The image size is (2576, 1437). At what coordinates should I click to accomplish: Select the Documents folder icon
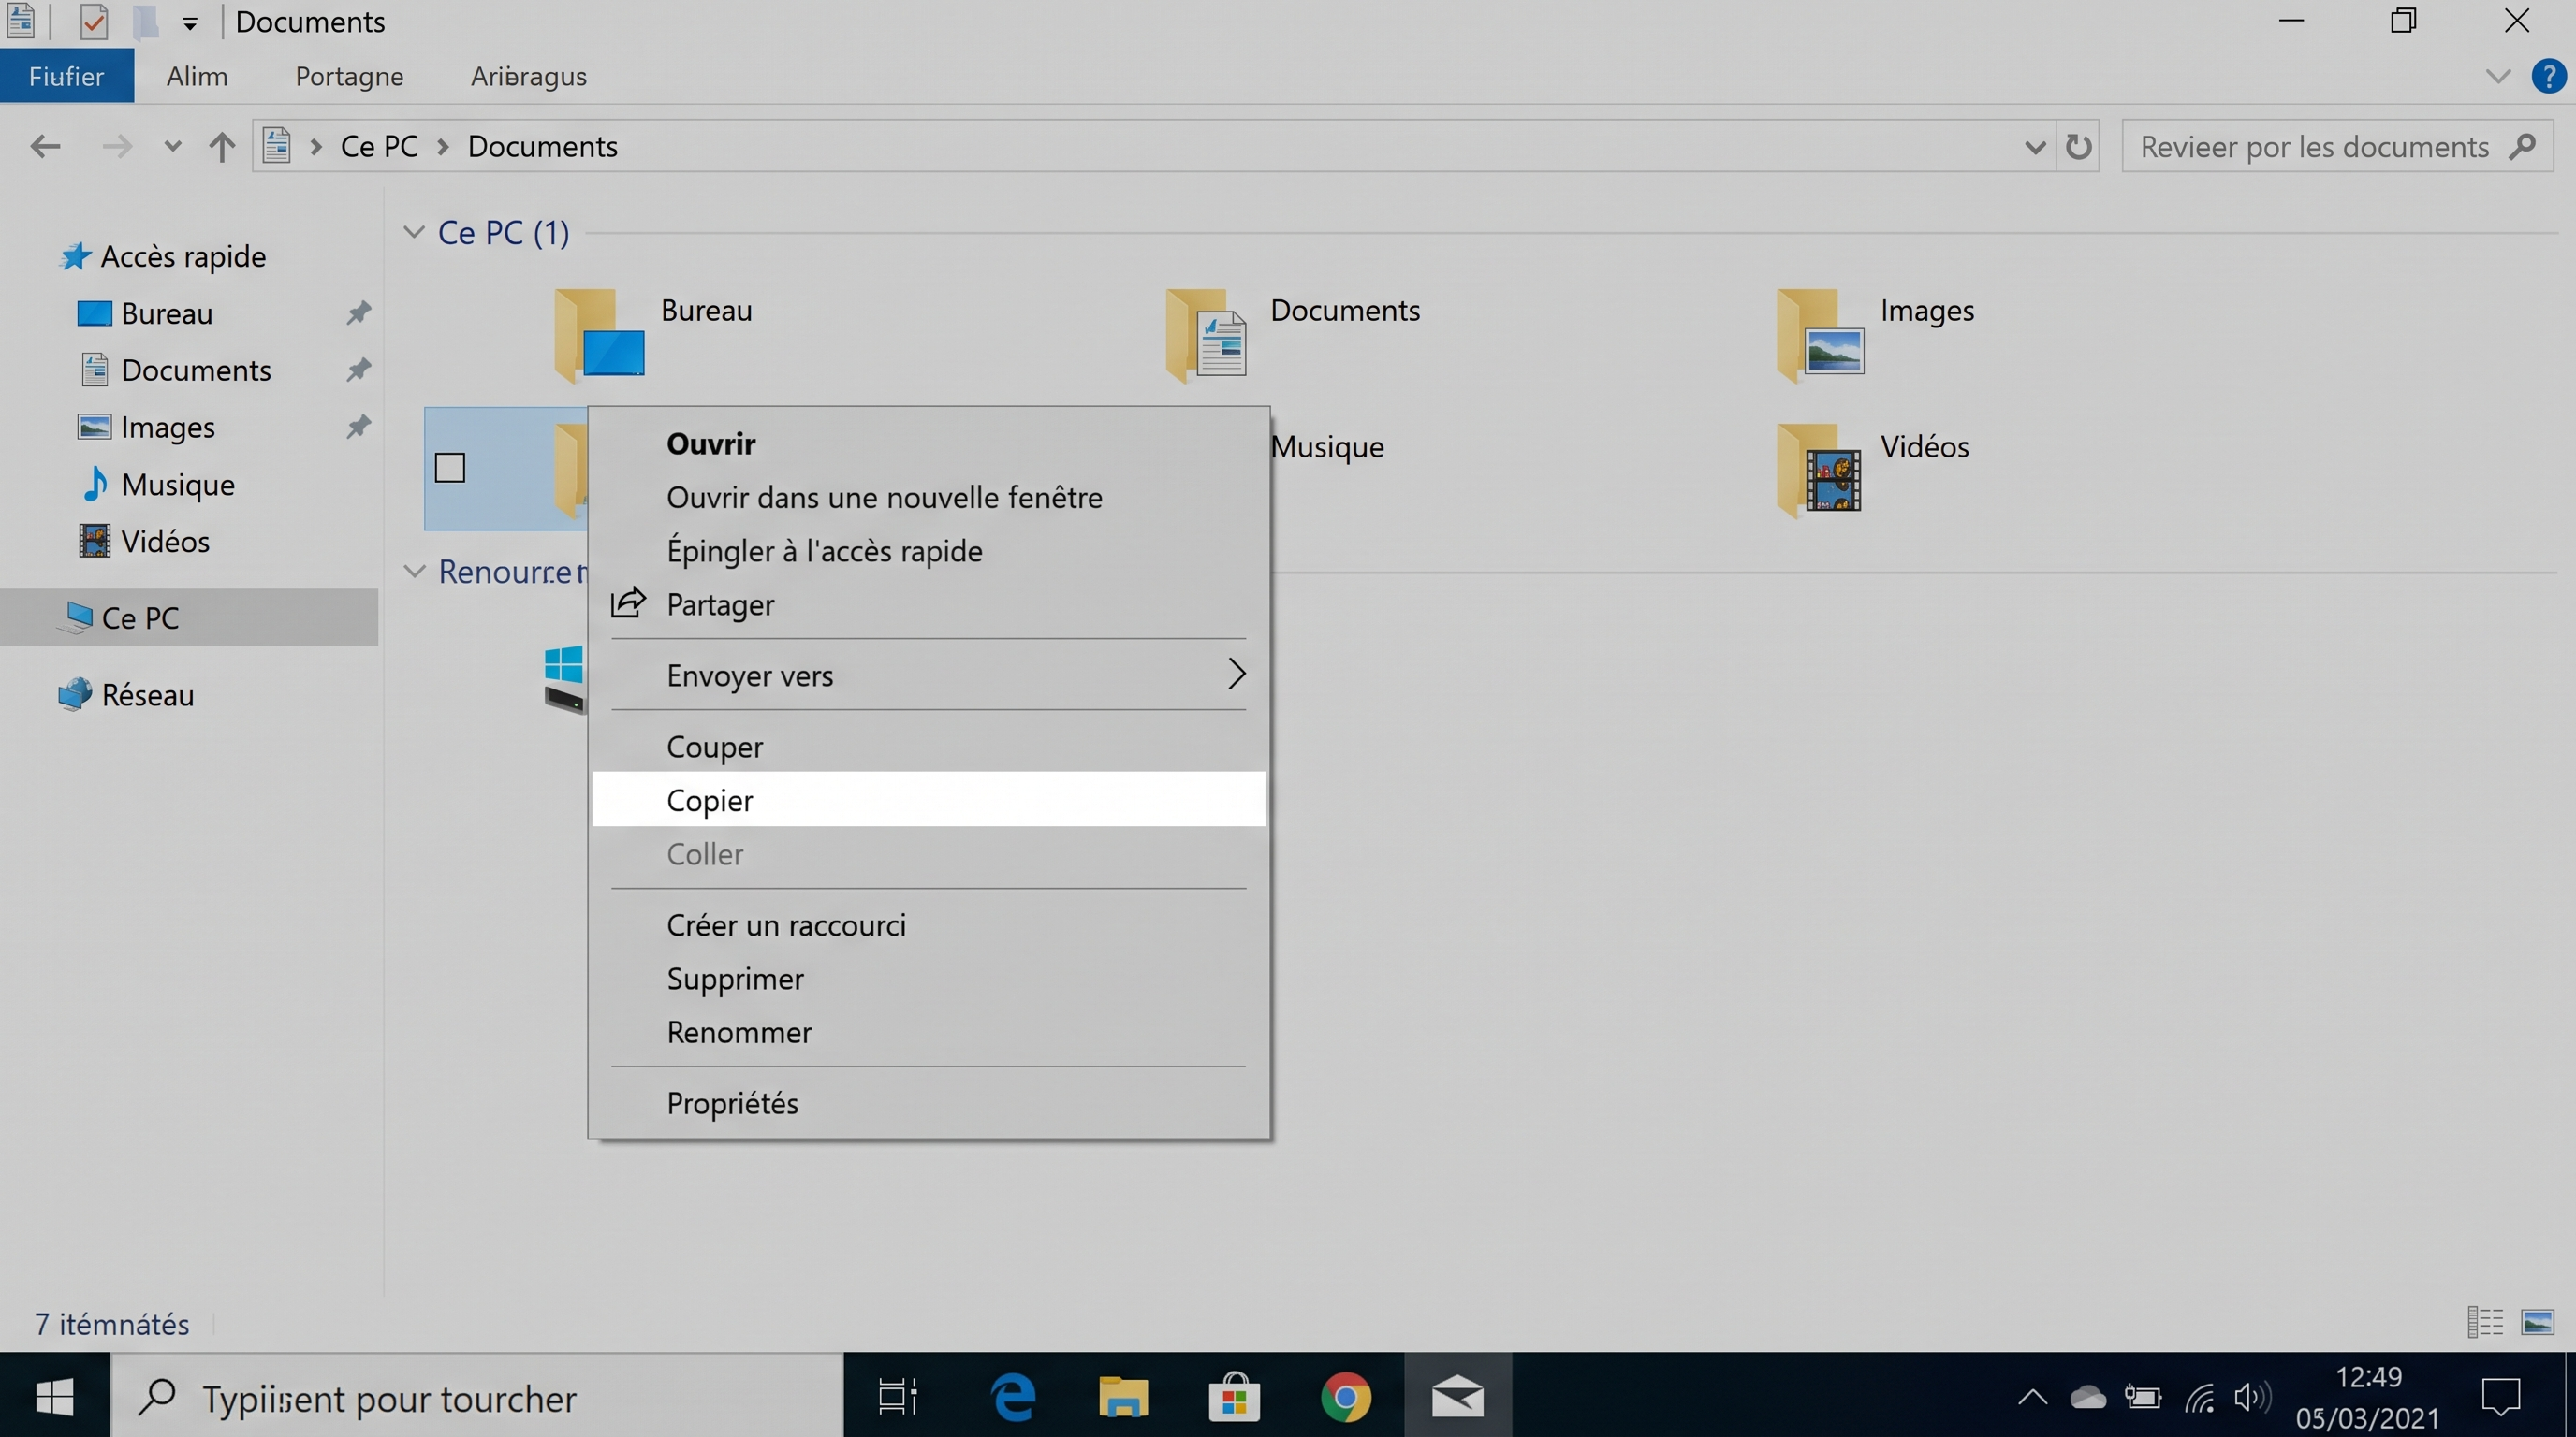click(x=1207, y=335)
